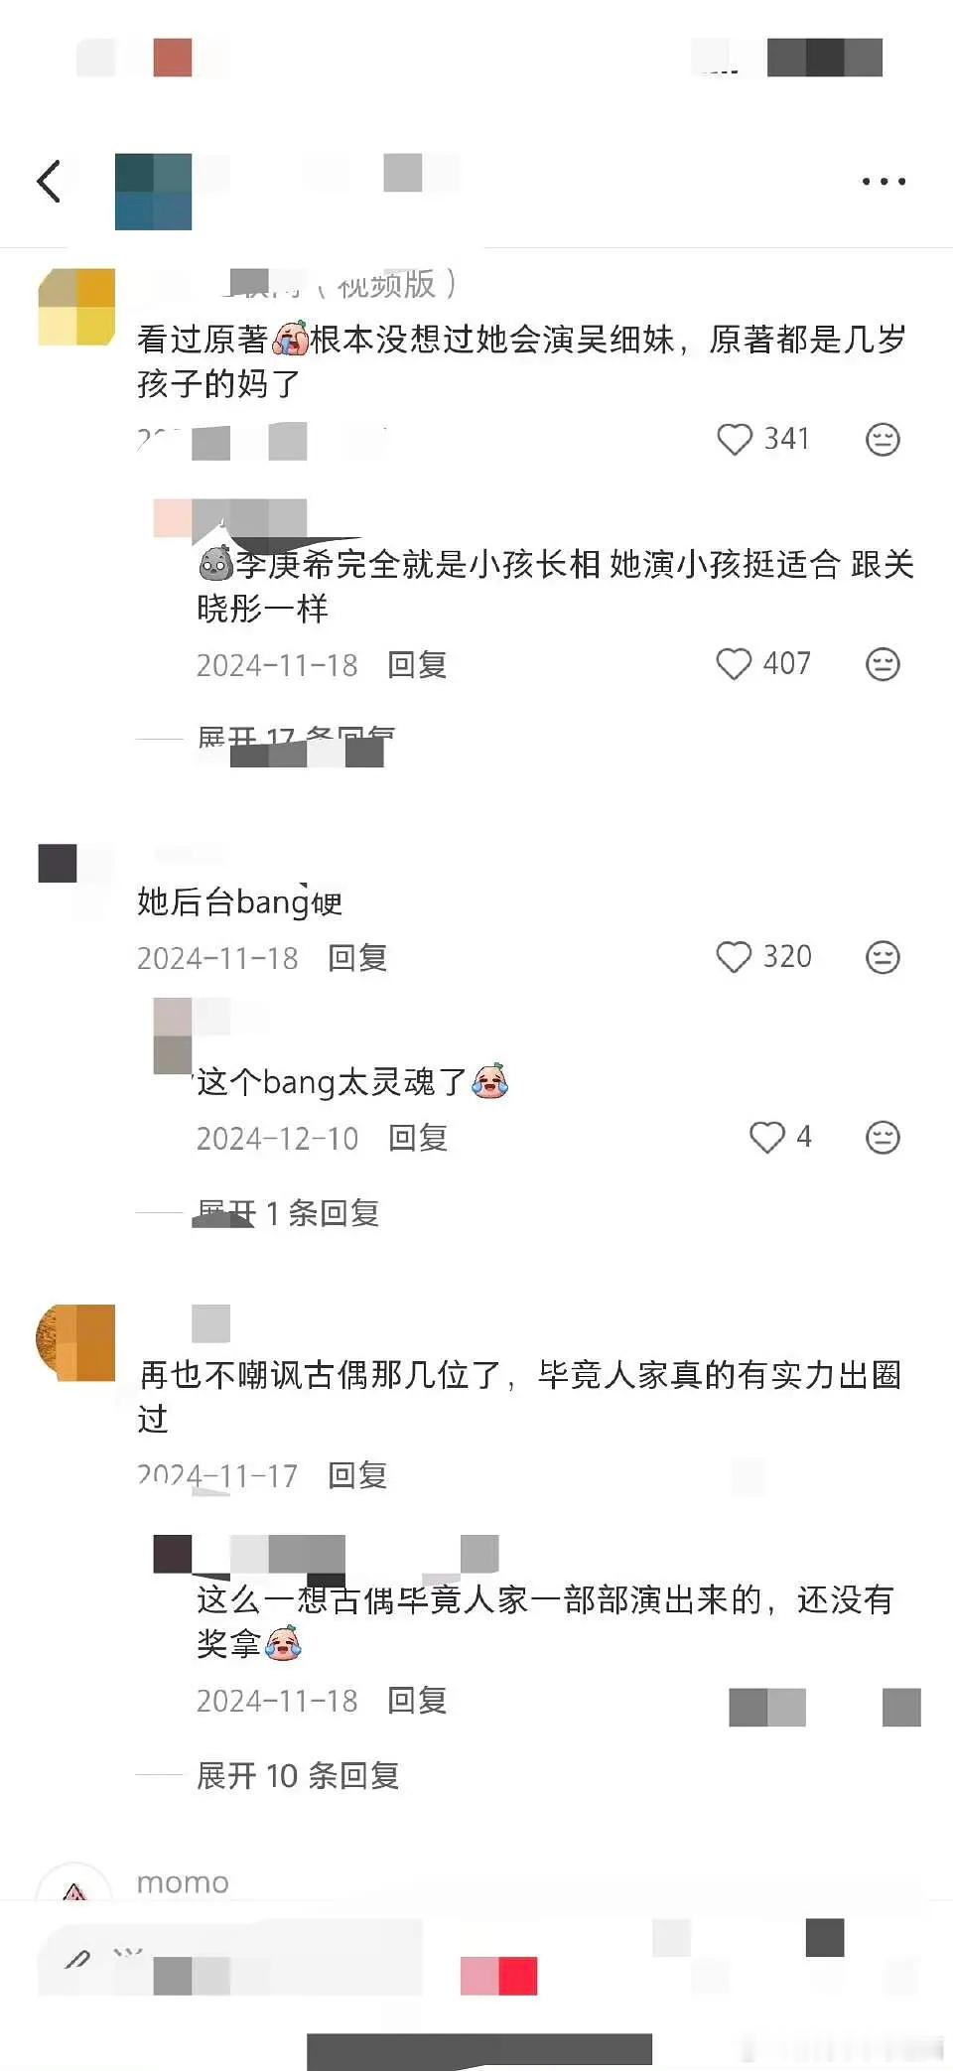This screenshot has height=2071, width=953.
Task: Reply to the 2024-11-17 comment
Action: pos(357,1475)
